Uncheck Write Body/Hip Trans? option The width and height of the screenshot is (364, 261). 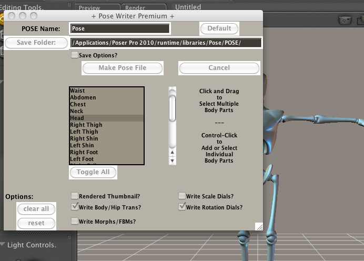75,206
